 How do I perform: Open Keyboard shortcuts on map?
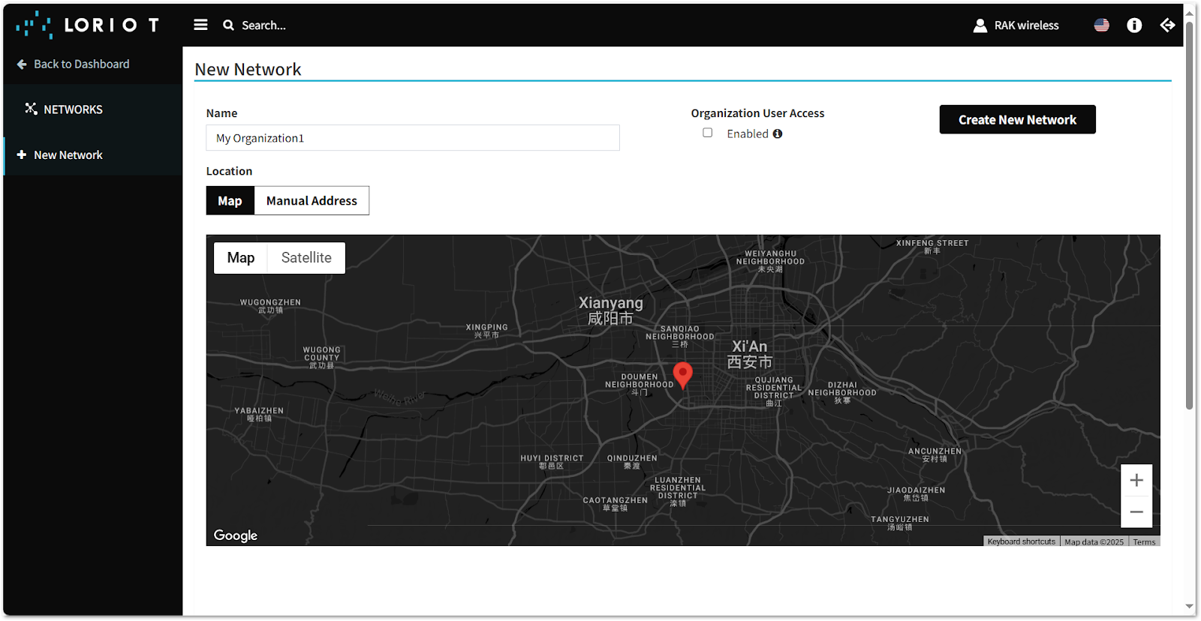point(1021,541)
